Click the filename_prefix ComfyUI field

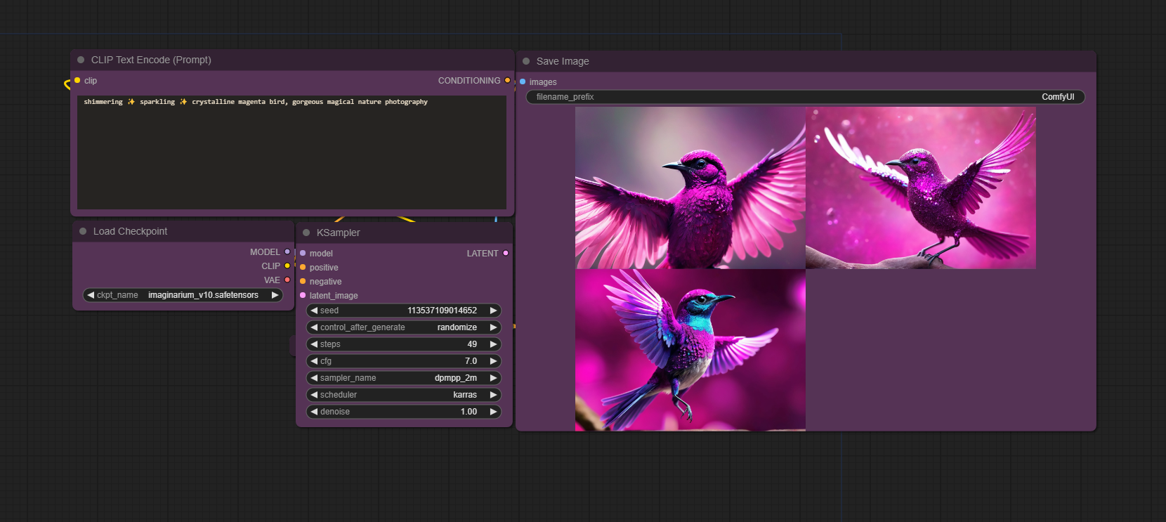[805, 97]
